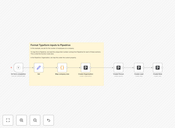
Task: Click the 'create: person' subtitle
Action: coord(119,76)
